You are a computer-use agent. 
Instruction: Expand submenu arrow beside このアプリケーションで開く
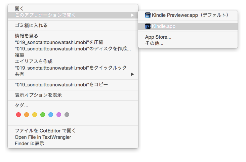pos(132,15)
